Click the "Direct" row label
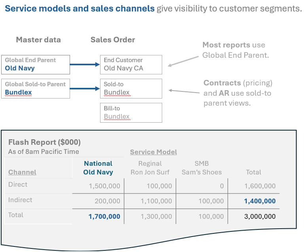 pyautogui.click(x=18, y=184)
